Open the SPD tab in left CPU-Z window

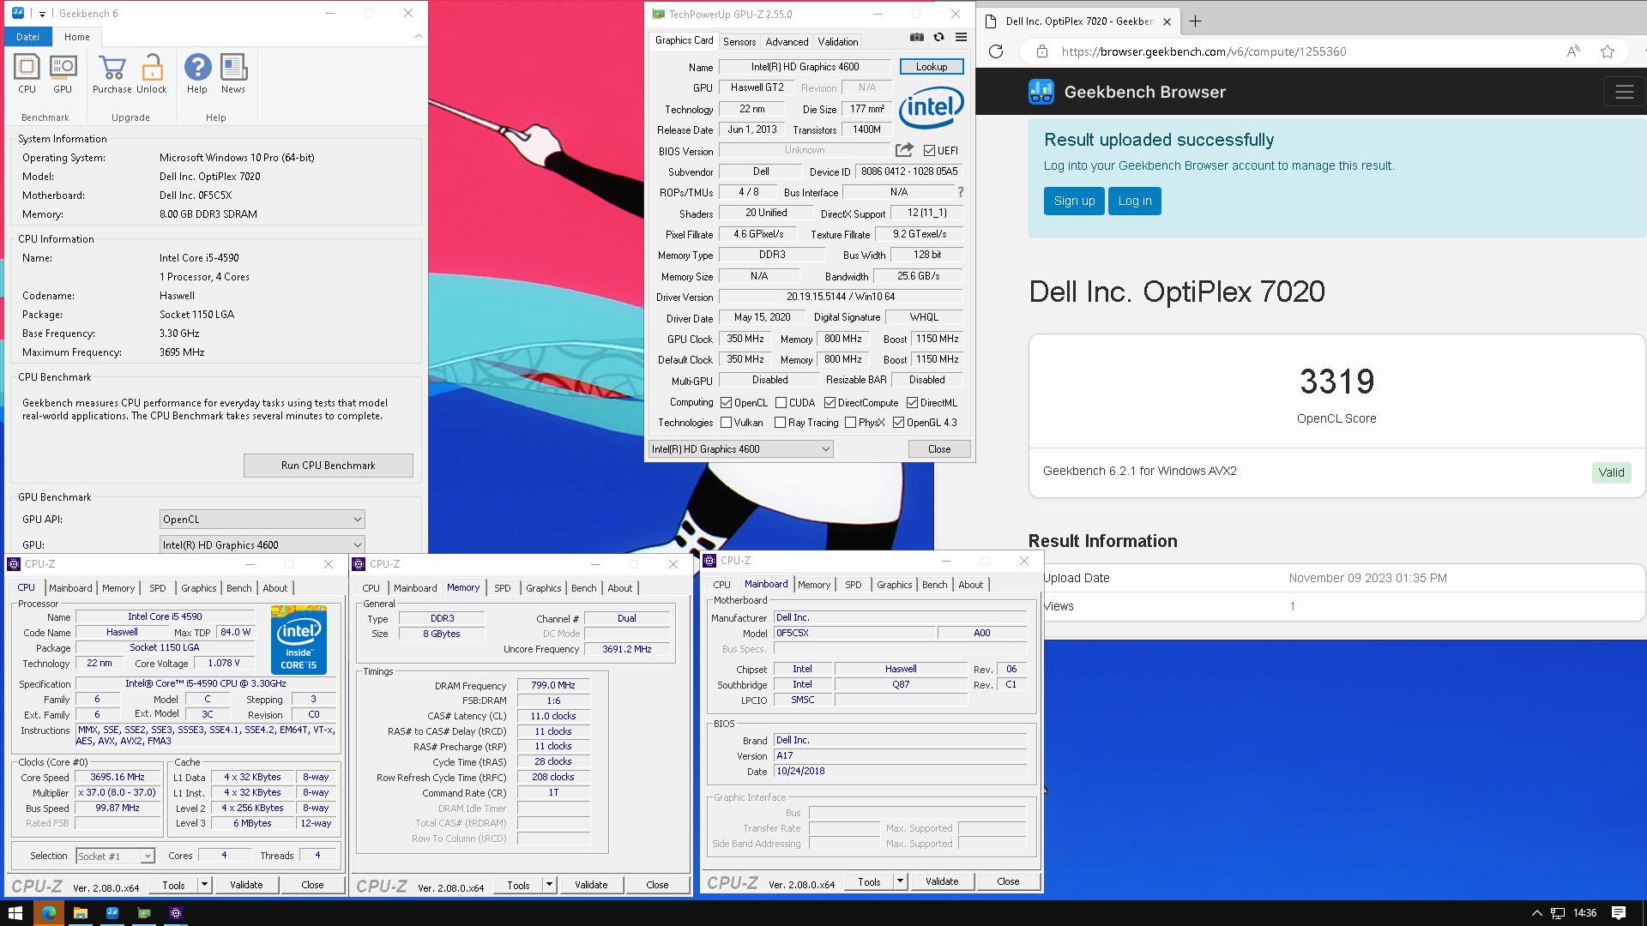[158, 588]
